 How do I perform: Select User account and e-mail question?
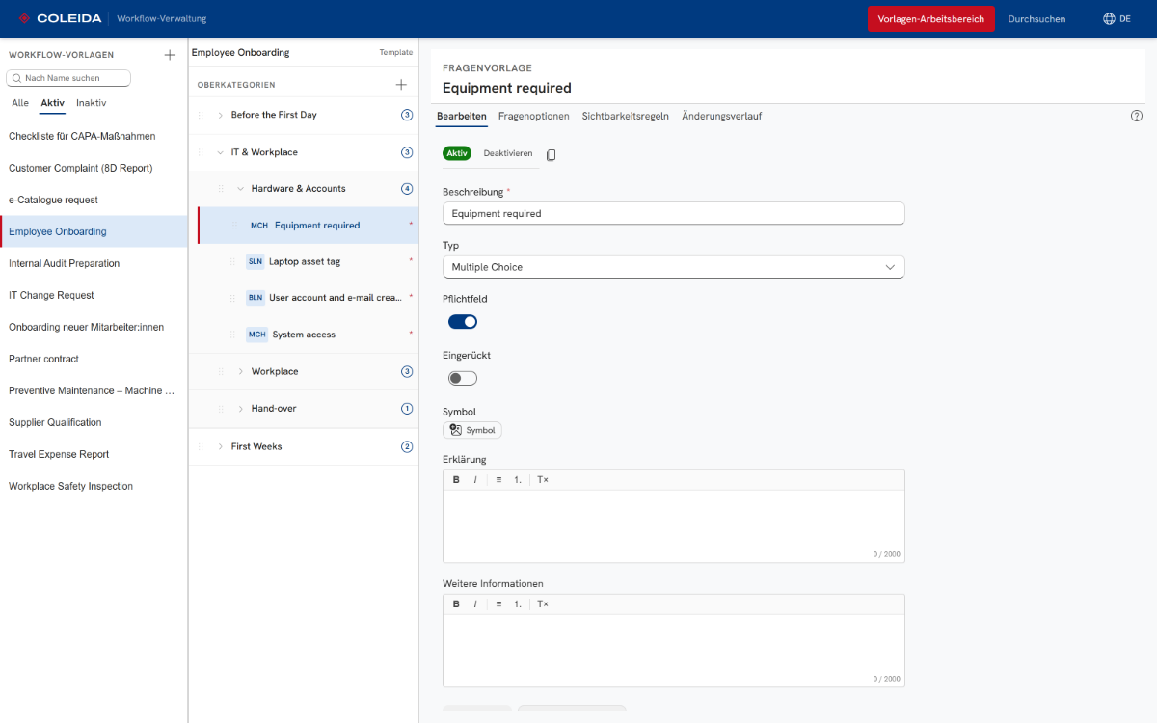(308, 298)
